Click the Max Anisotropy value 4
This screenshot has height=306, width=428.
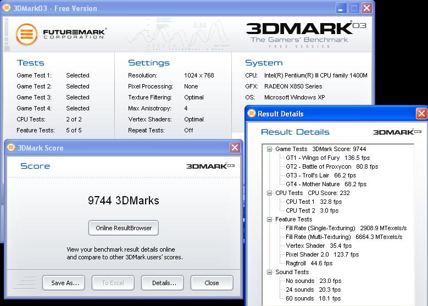(186, 108)
